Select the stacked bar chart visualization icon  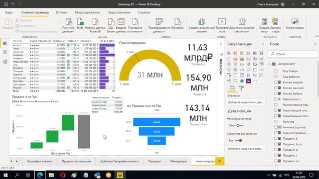click(229, 53)
